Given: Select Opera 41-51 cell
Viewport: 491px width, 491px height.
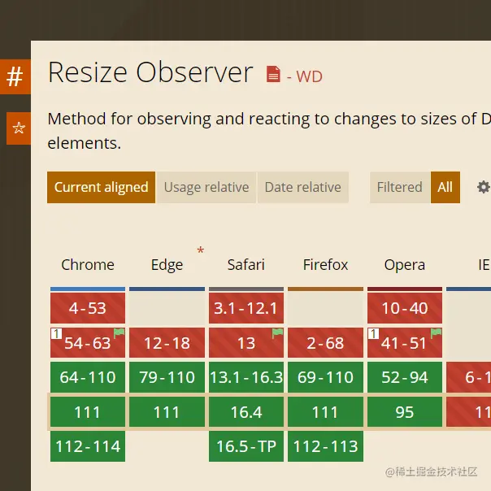Looking at the screenshot, I should 405,343.
